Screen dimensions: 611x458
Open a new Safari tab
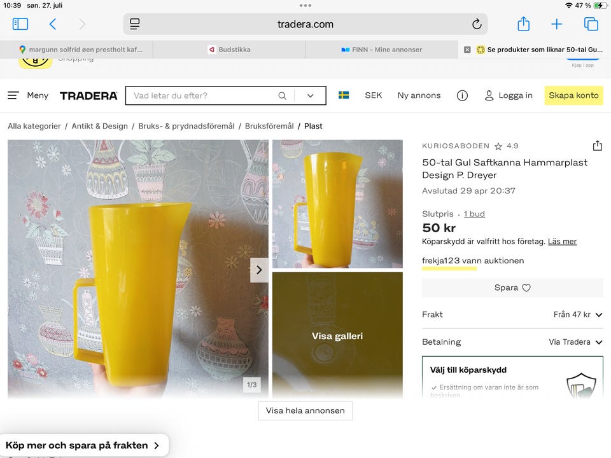pos(557,24)
